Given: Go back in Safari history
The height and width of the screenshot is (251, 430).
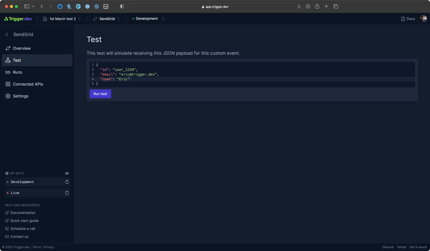Looking at the screenshot, I should click(x=42, y=7).
